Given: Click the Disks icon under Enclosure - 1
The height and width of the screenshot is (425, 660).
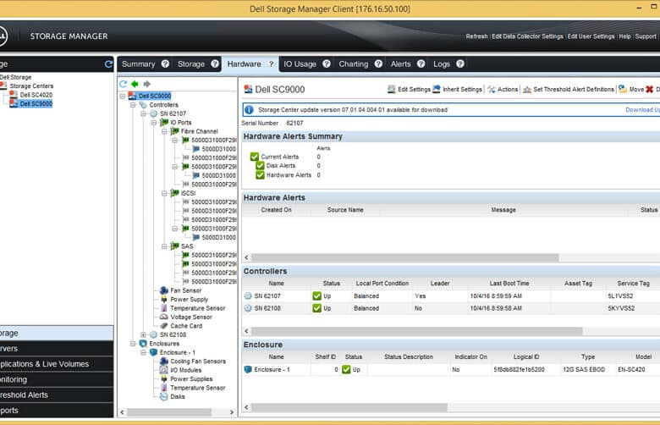Looking at the screenshot, I should pos(164,397).
